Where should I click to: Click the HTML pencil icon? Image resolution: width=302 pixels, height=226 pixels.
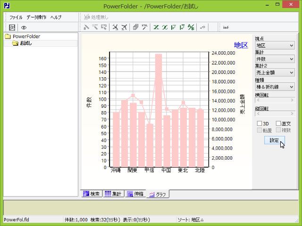pos(144,27)
